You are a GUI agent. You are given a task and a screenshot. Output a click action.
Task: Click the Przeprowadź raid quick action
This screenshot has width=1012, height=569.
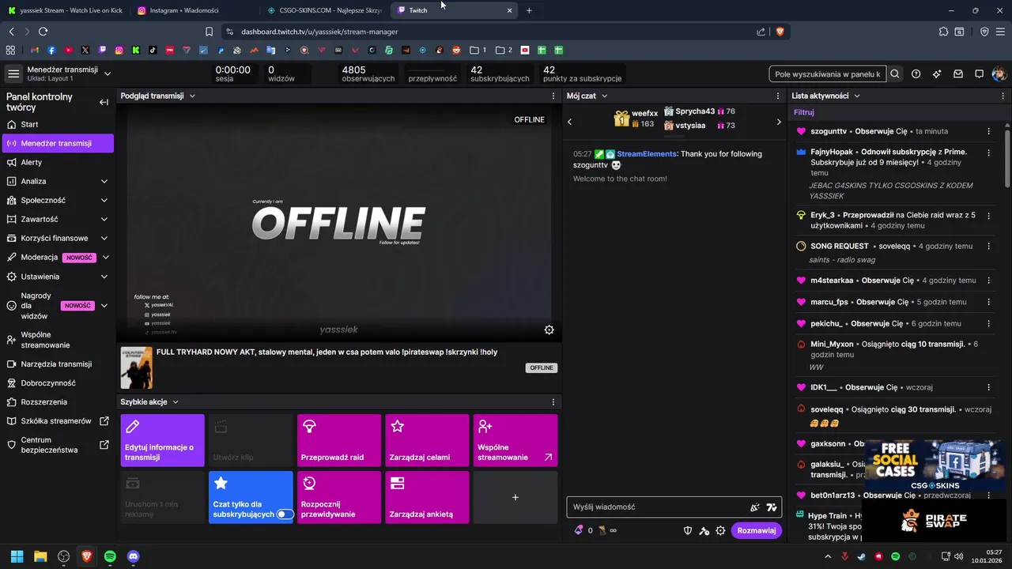point(338,440)
